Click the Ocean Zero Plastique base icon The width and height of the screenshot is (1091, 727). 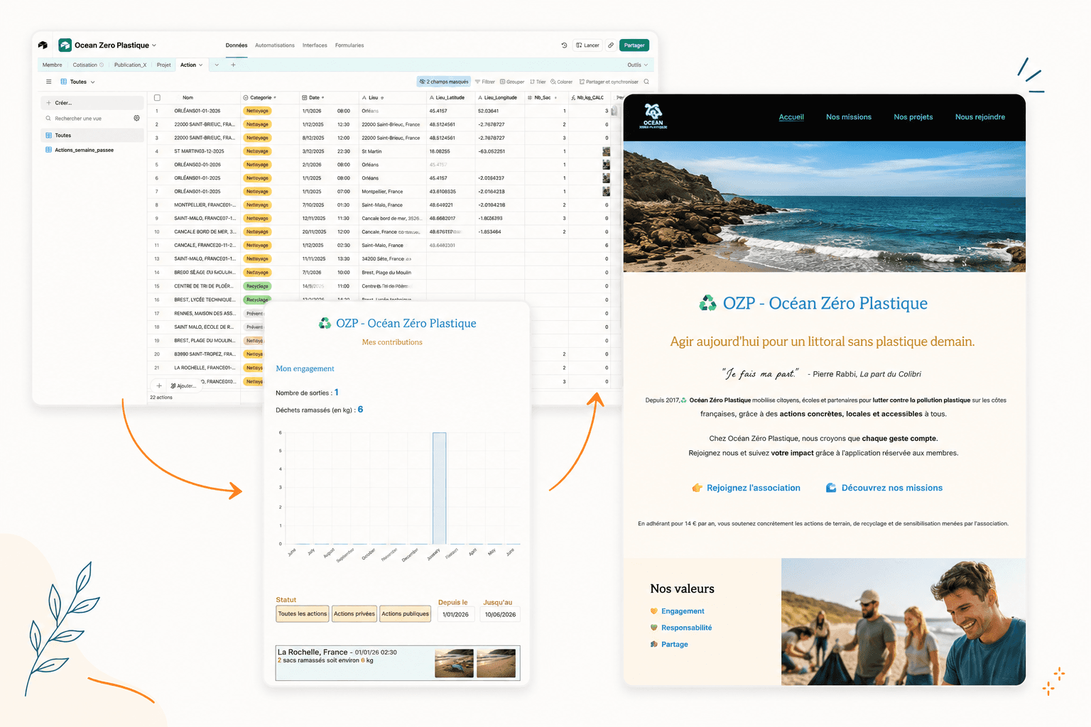tap(65, 45)
